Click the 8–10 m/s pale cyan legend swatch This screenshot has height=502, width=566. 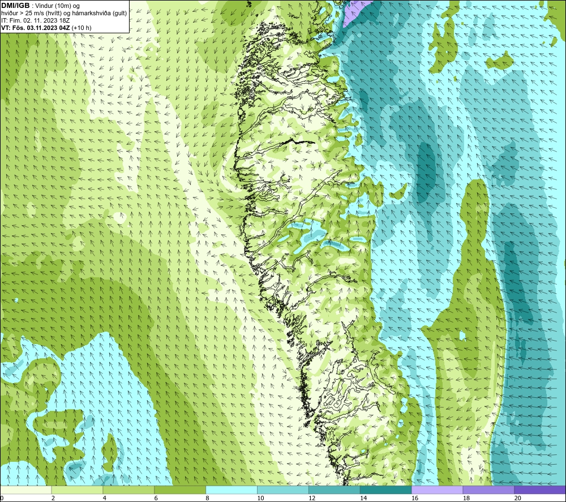[x=231, y=490]
